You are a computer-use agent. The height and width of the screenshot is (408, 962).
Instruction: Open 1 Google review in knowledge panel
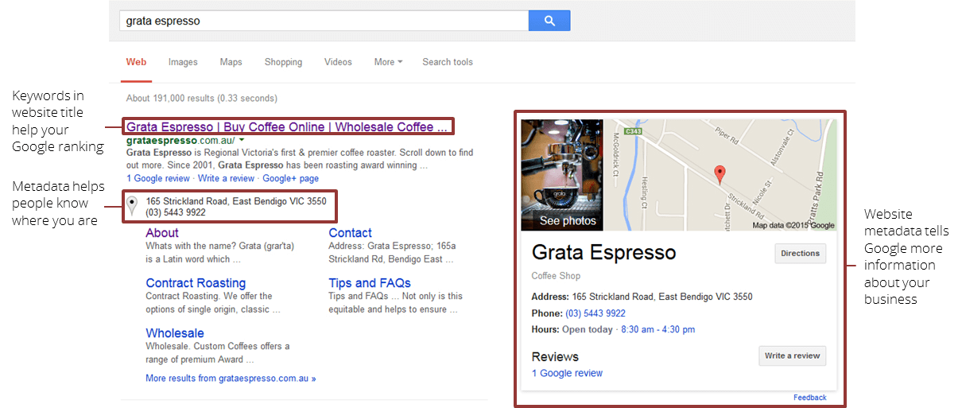click(x=567, y=373)
